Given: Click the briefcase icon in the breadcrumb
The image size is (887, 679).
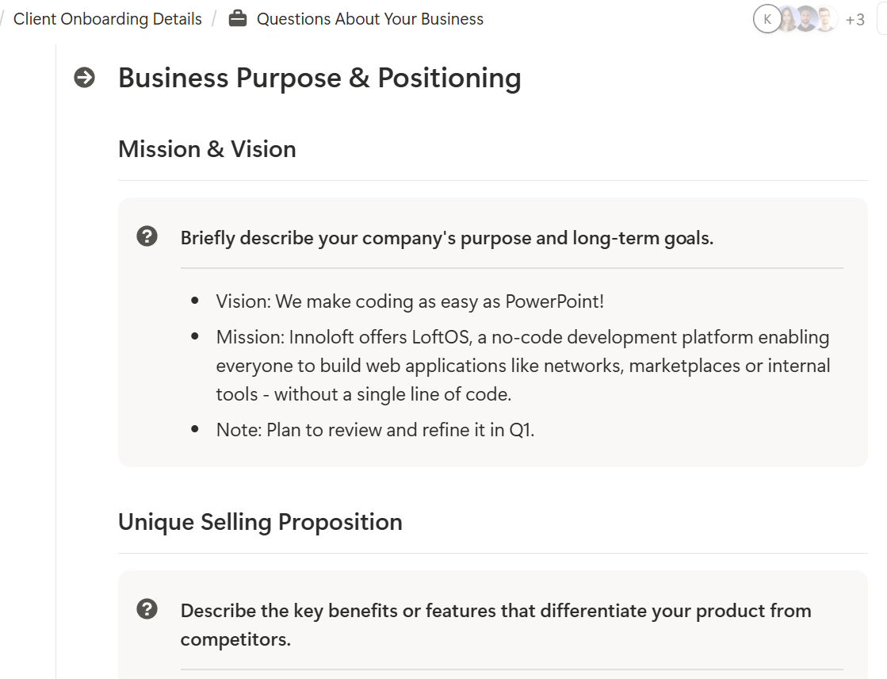Looking at the screenshot, I should point(238,19).
